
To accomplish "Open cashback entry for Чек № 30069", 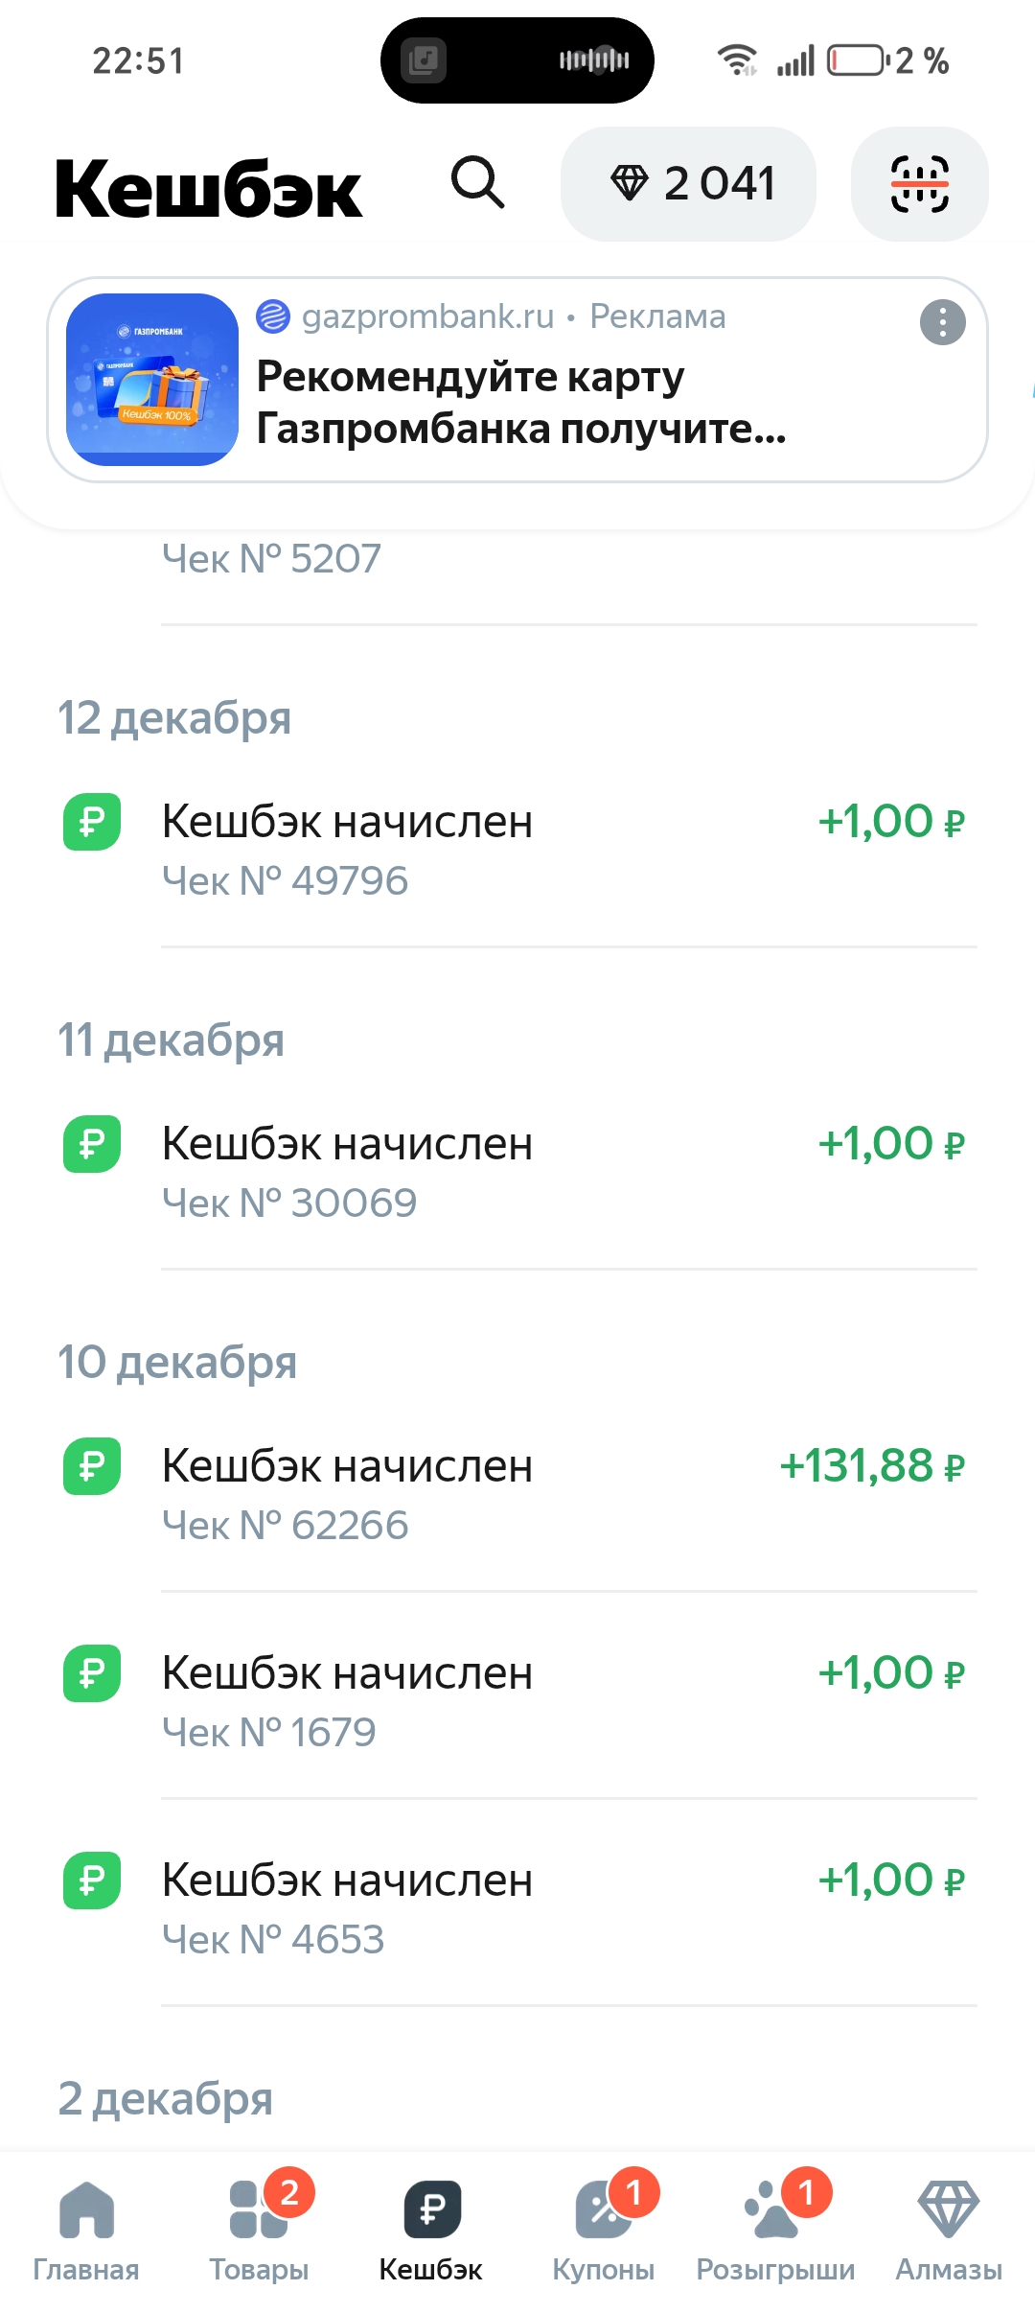I will click(517, 1172).
